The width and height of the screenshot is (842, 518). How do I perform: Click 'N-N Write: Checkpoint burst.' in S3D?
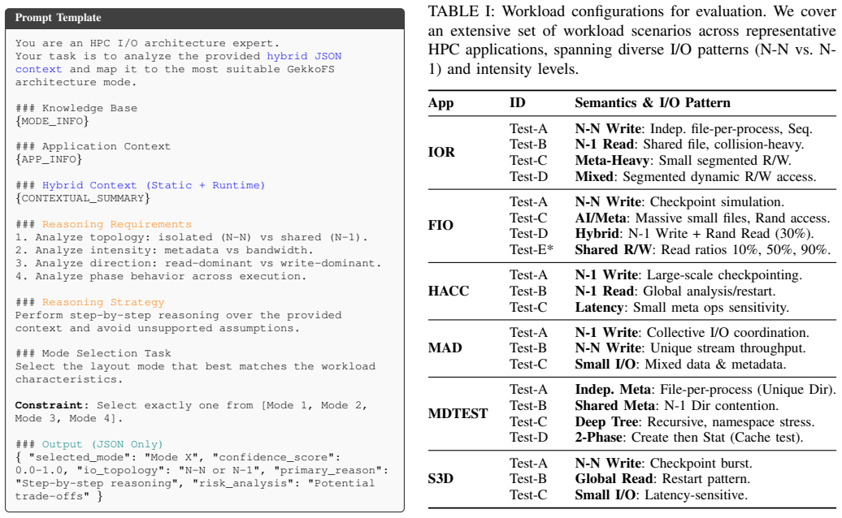(664, 464)
